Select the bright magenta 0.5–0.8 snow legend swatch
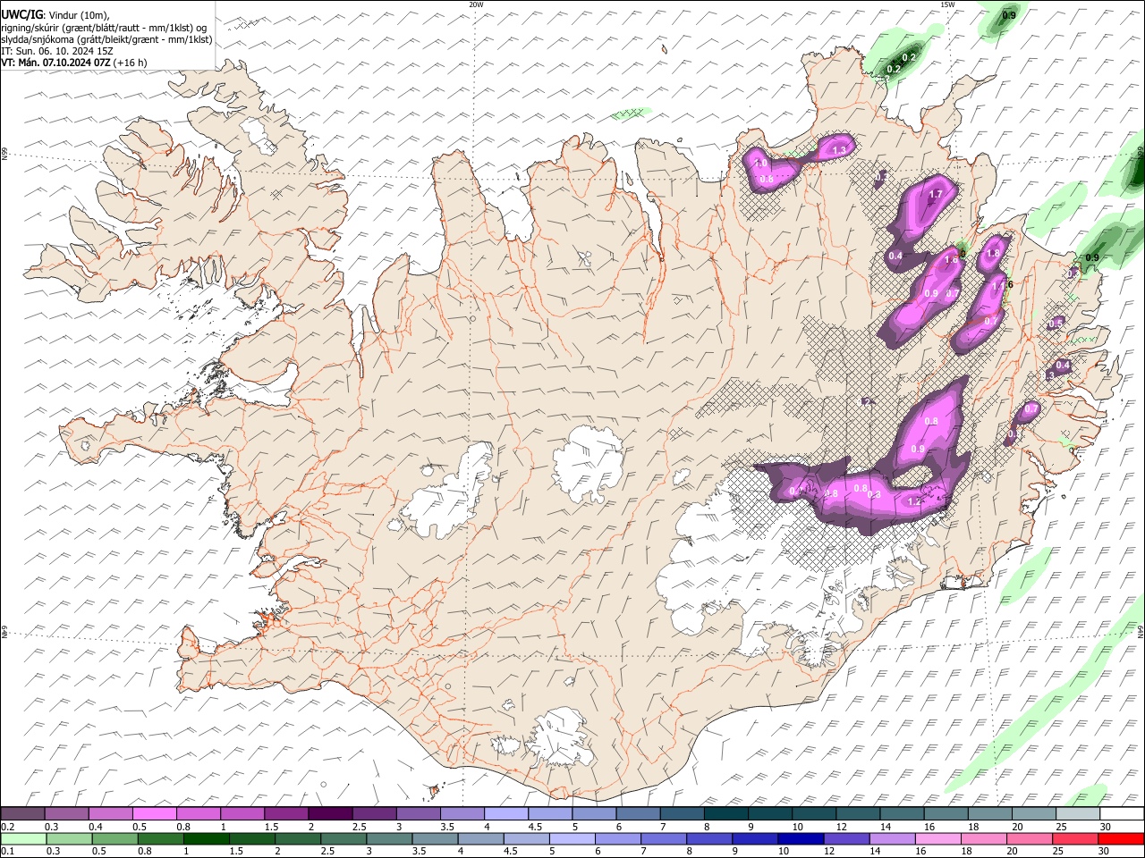This screenshot has width=1145, height=858. point(155,814)
